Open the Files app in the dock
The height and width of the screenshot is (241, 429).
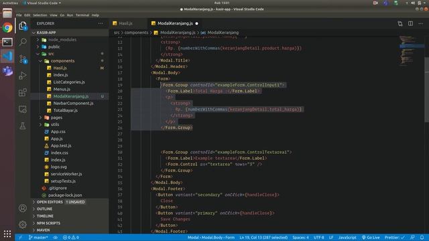pyautogui.click(x=7, y=13)
